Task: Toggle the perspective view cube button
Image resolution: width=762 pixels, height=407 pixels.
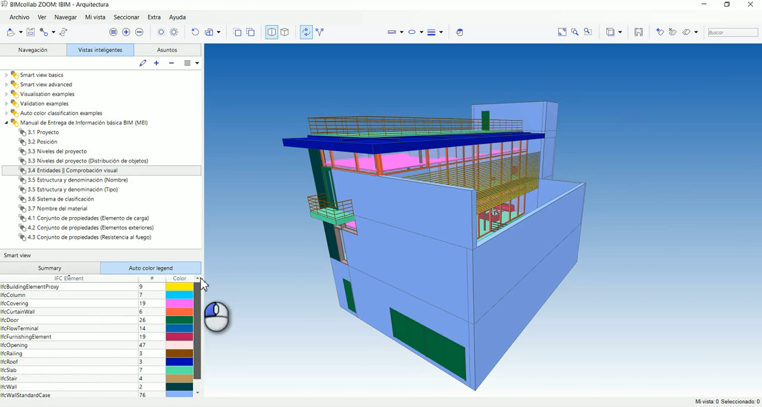Action: (x=285, y=32)
